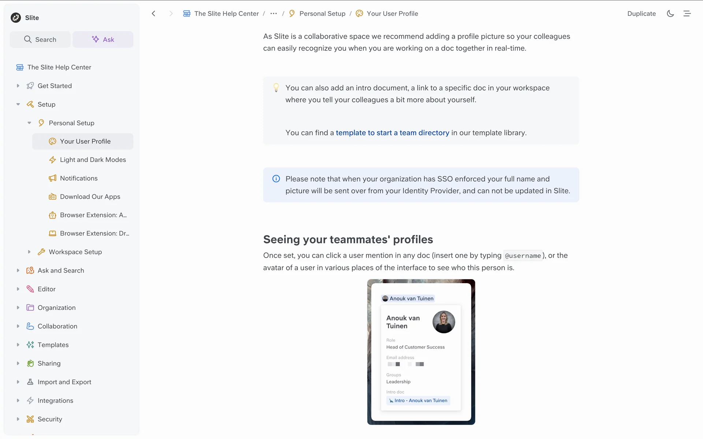This screenshot has width=703, height=439.
Task: Click the Ask sparkle button
Action: tap(103, 40)
